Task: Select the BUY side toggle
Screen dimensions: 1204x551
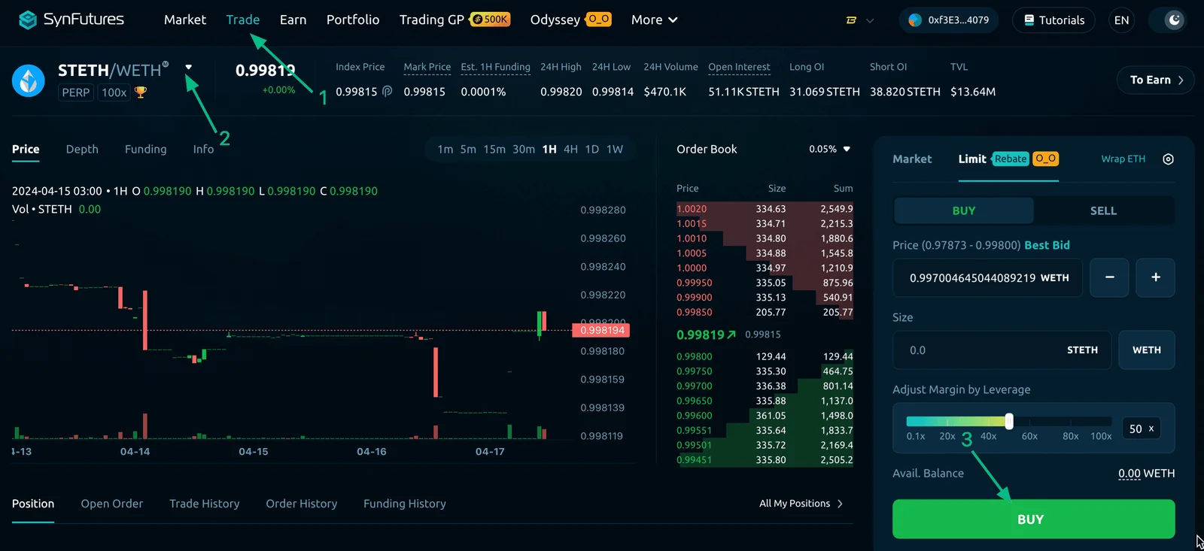Action: click(x=963, y=210)
